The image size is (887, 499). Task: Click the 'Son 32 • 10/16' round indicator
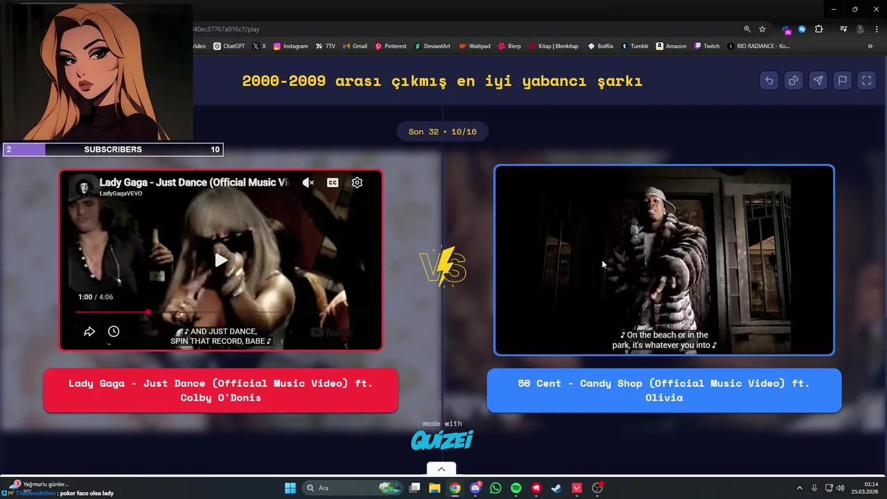pos(442,132)
